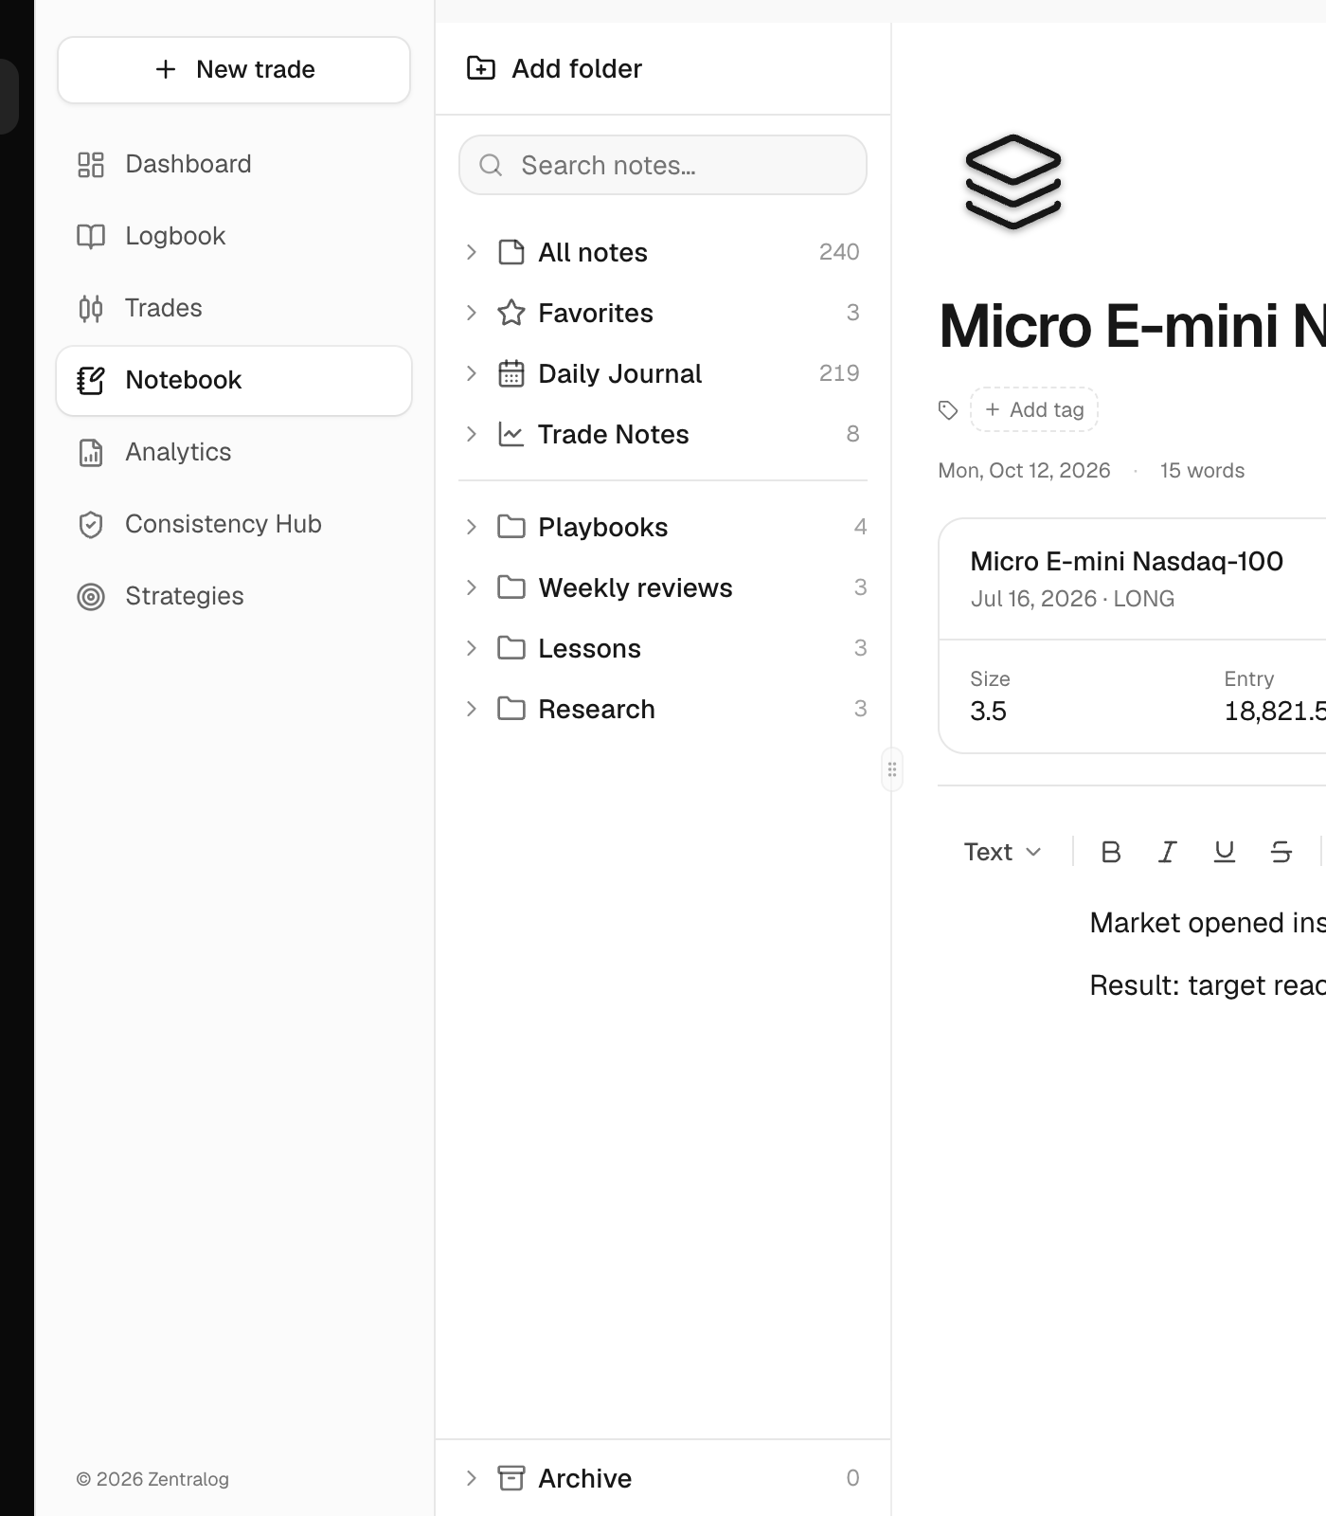Apply bold formatting
This screenshot has height=1516, width=1326.
click(x=1111, y=853)
